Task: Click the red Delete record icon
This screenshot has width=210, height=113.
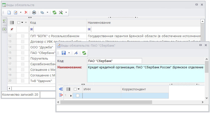Action: click(26, 12)
